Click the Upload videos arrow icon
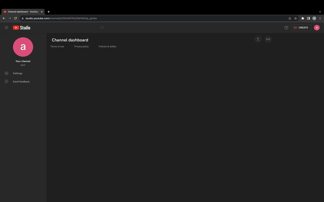Image resolution: width=324 pixels, height=202 pixels. click(258, 39)
